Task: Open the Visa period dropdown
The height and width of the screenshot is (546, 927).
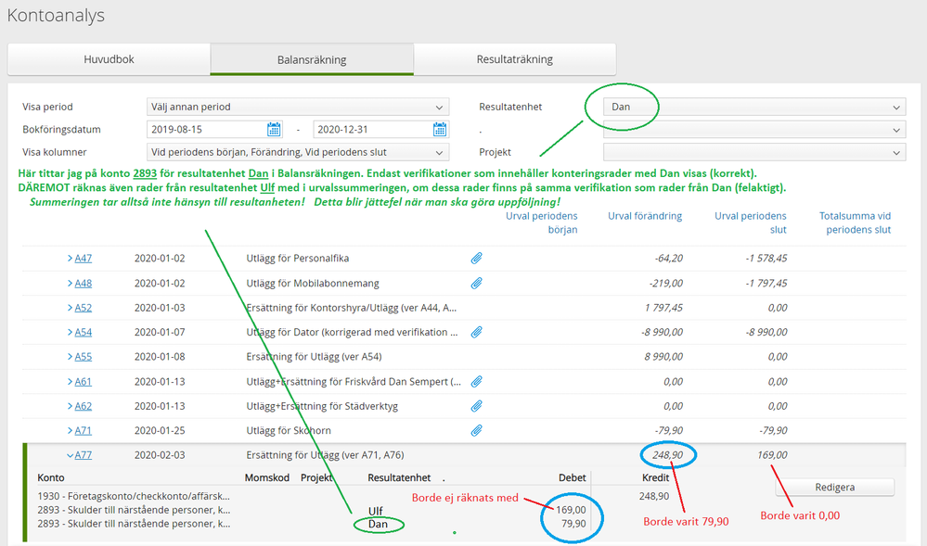Action: coord(298,107)
